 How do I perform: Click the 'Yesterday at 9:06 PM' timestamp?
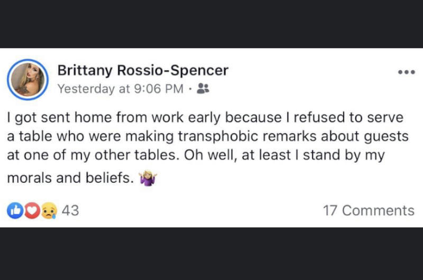[119, 89]
